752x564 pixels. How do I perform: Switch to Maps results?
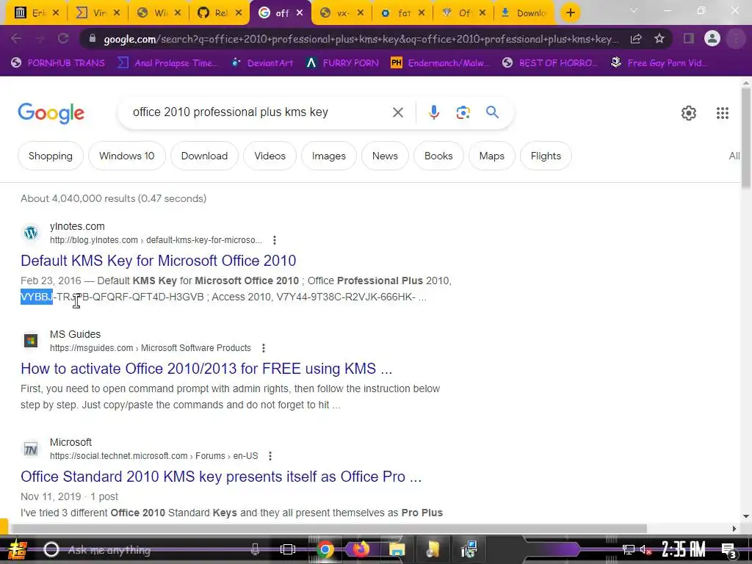pyautogui.click(x=491, y=156)
